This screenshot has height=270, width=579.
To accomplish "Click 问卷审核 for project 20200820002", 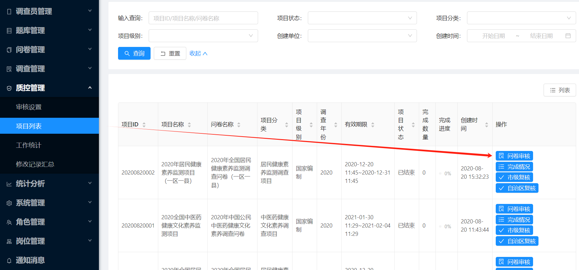I will click(x=514, y=156).
